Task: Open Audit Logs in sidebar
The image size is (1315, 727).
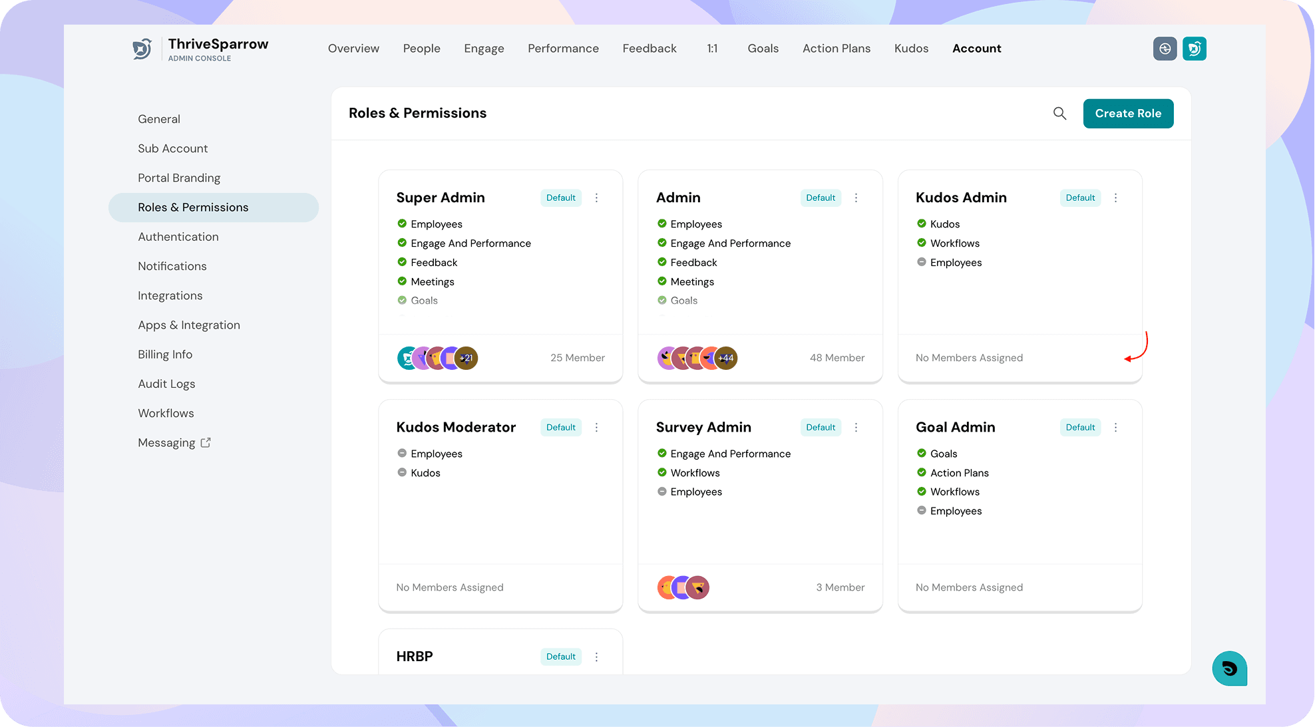Action: 166,384
